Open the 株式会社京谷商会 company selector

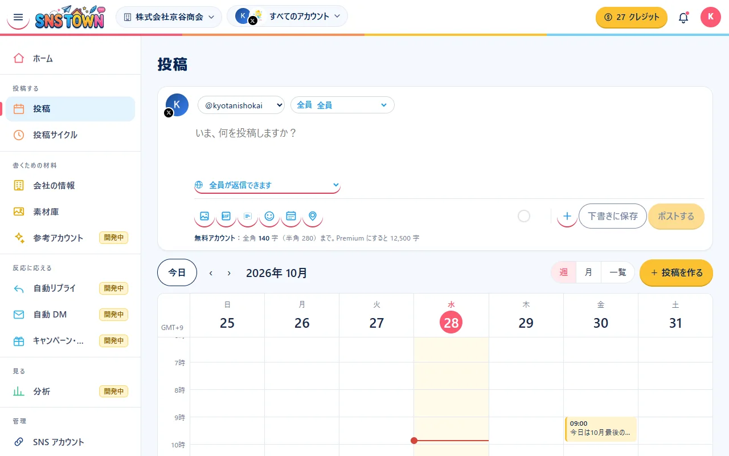pos(169,17)
